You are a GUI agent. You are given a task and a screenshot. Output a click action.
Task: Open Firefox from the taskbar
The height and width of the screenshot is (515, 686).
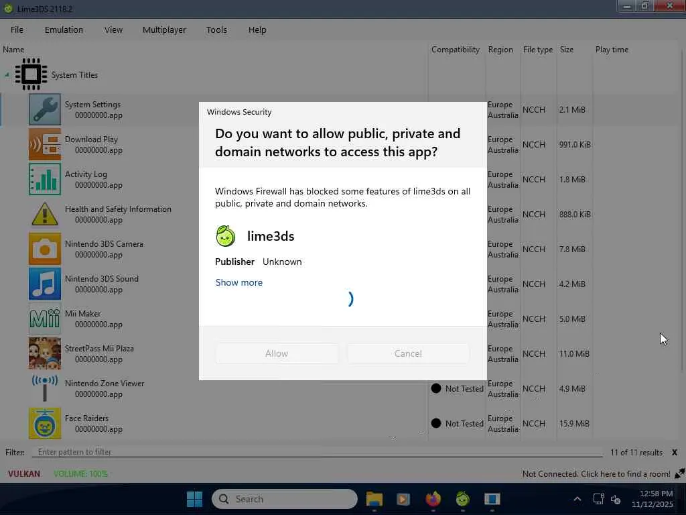coord(433,499)
